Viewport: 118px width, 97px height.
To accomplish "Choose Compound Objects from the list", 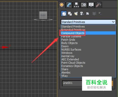I will coord(88,33).
